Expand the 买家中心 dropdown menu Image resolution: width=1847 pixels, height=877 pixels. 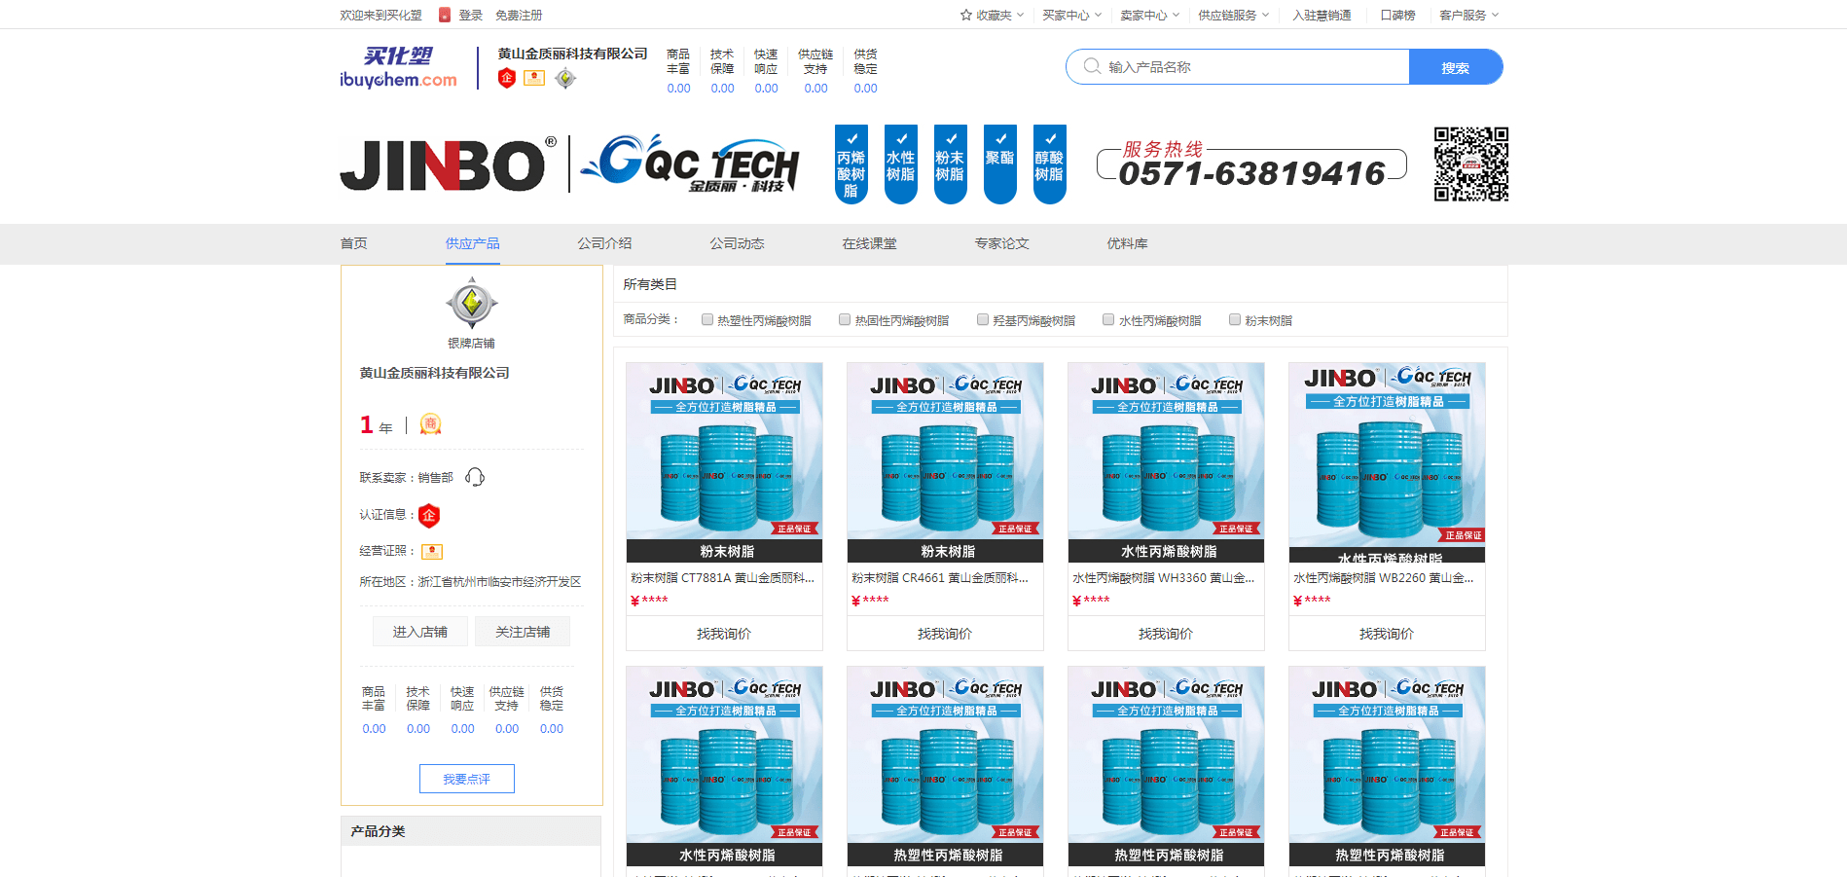tap(1072, 15)
